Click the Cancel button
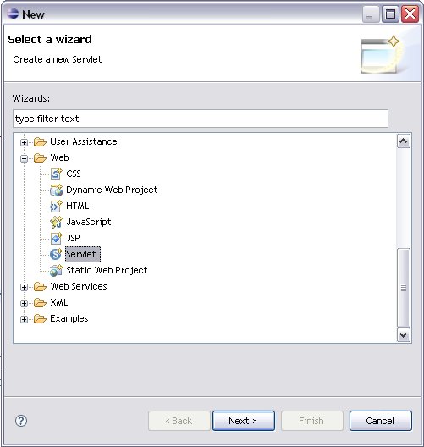 tap(380, 421)
